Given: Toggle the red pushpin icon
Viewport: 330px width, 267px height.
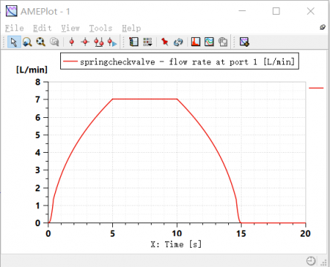Looking at the screenshot, I should (x=164, y=42).
